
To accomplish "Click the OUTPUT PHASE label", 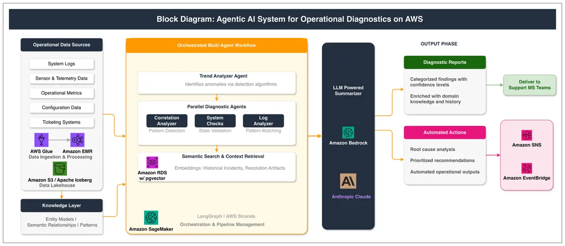I will pos(439,44).
